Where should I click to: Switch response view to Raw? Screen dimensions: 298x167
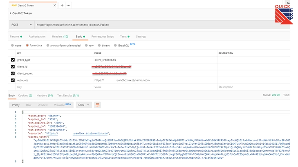(x=29, y=105)
